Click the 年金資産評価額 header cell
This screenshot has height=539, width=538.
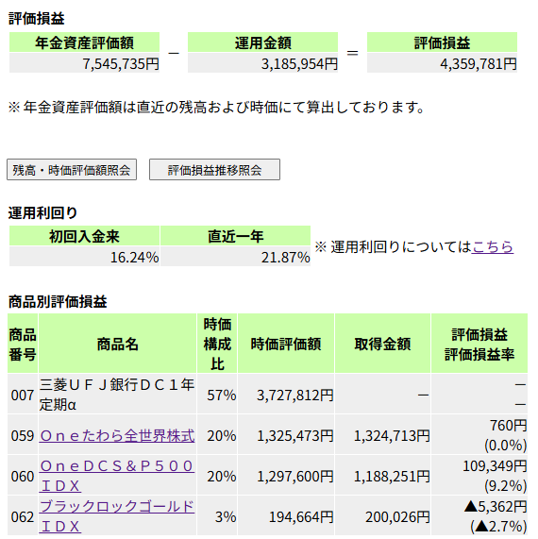click(x=84, y=42)
